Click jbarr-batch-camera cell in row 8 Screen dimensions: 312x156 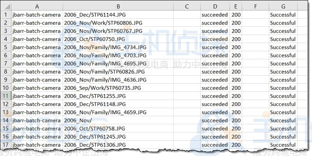(x=37, y=72)
